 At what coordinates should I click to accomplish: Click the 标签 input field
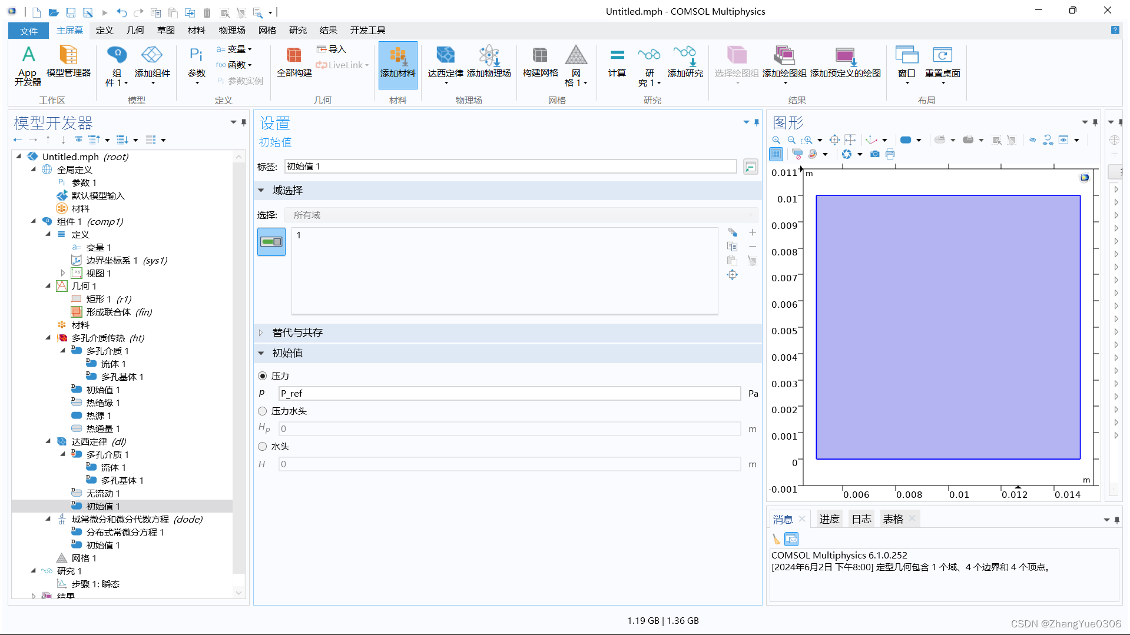tap(511, 167)
